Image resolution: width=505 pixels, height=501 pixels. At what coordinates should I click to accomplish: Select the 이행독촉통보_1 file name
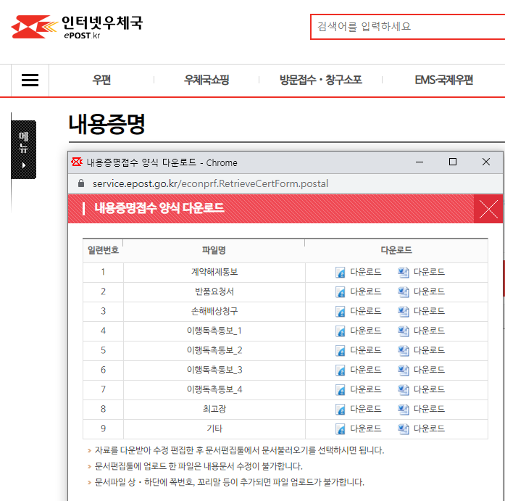coord(214,331)
